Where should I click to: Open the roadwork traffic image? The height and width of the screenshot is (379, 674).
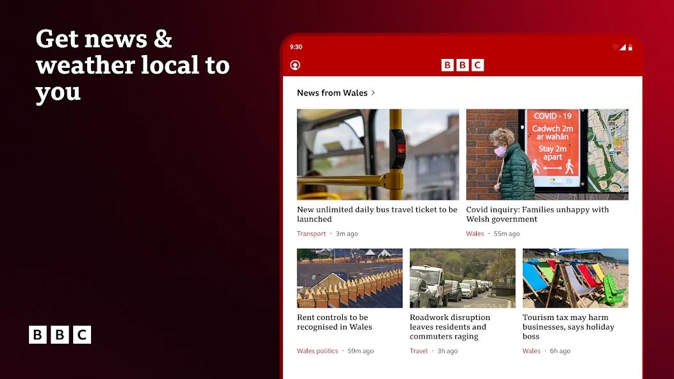click(463, 278)
